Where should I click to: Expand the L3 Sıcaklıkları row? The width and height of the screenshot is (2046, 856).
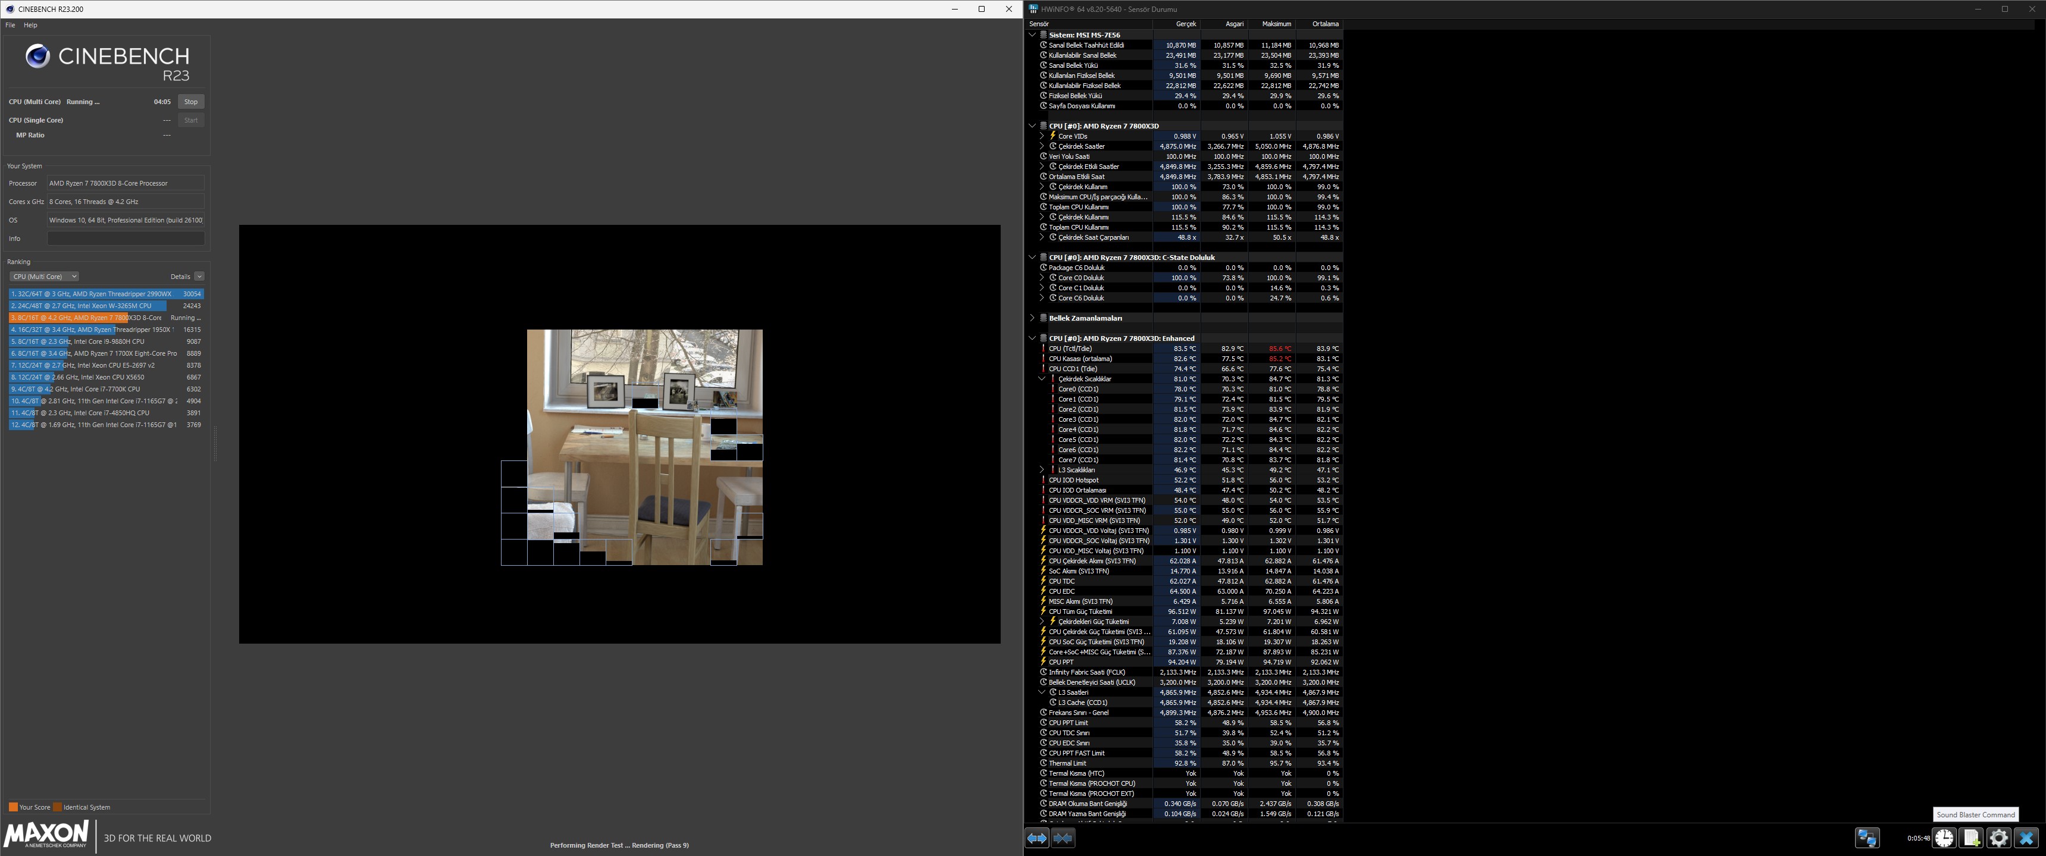tap(1042, 470)
